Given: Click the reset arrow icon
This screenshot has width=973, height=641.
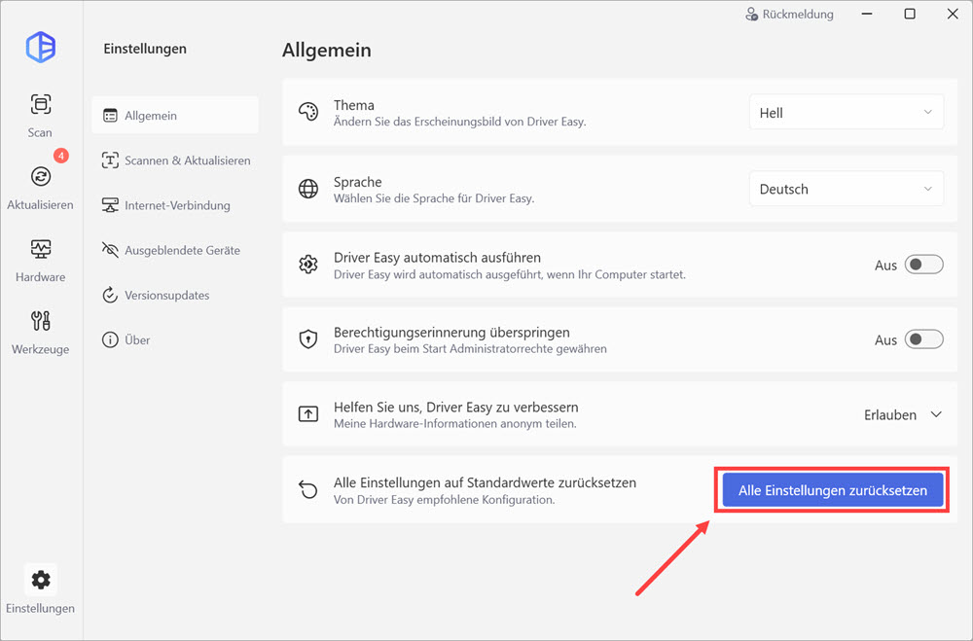Looking at the screenshot, I should pyautogui.click(x=308, y=489).
